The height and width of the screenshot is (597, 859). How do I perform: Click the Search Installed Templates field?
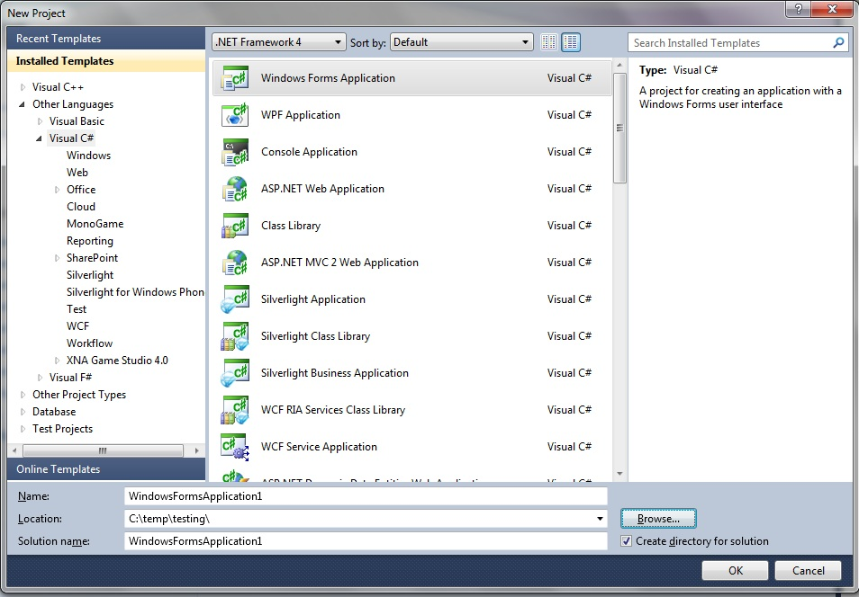729,42
